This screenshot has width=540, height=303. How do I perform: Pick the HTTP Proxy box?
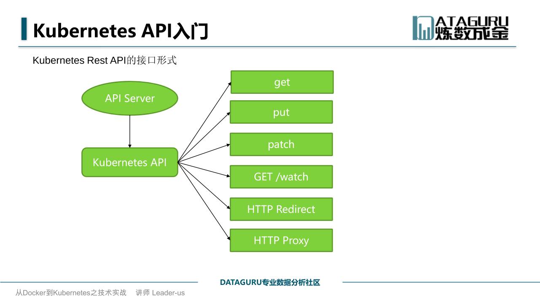point(281,240)
